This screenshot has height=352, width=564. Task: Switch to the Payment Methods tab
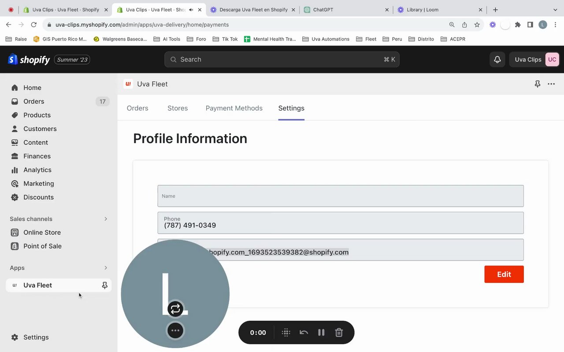click(x=234, y=108)
